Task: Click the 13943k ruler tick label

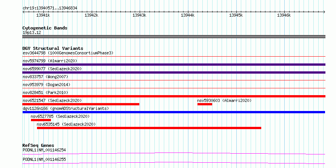Action: [140, 15]
